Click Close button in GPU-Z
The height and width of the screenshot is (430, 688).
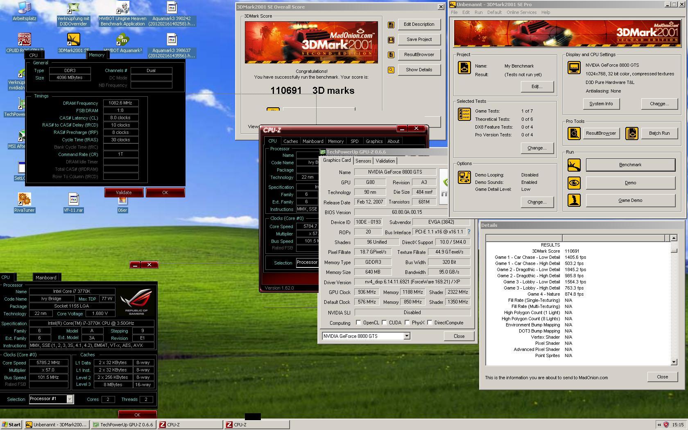459,336
